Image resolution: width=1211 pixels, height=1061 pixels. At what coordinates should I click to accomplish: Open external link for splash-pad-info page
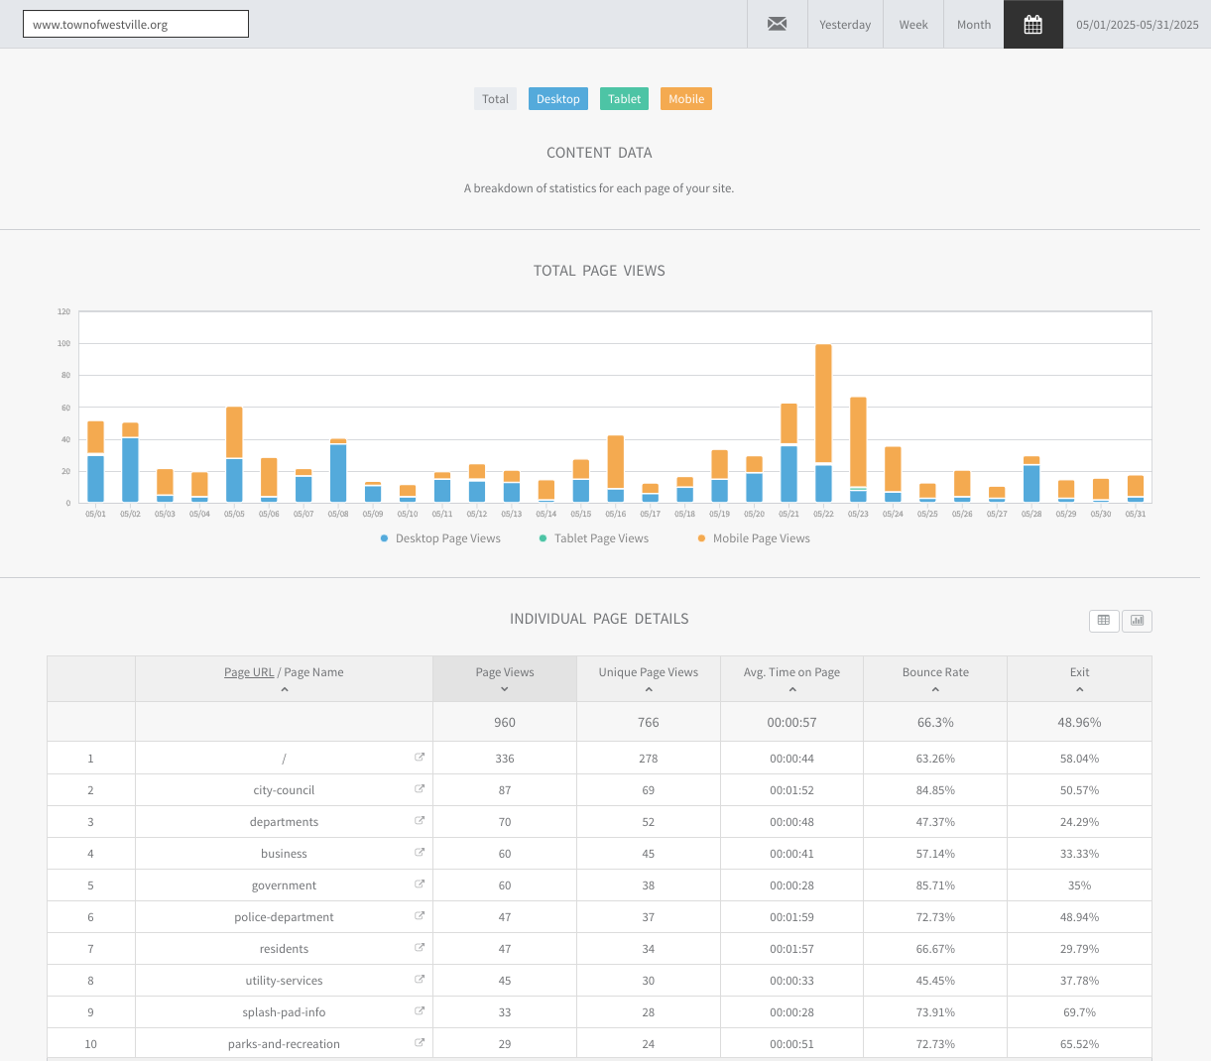[420, 1011]
